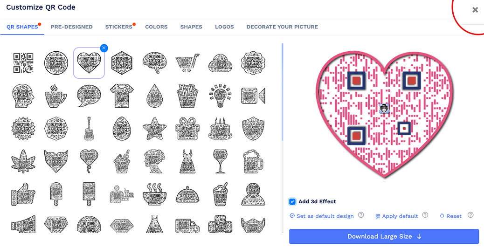Uncheck the Add 3d Effect checkbox
The image size is (484, 248).
coord(292,202)
